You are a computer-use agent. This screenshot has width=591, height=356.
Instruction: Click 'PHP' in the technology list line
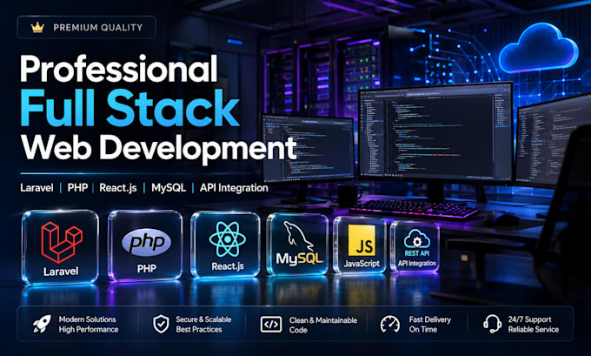click(x=77, y=188)
